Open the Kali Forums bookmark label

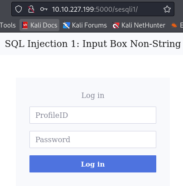(x=89, y=25)
